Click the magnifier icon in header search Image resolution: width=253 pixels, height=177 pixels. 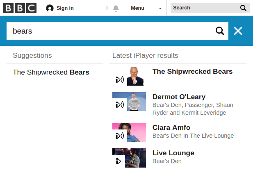pyautogui.click(x=243, y=8)
